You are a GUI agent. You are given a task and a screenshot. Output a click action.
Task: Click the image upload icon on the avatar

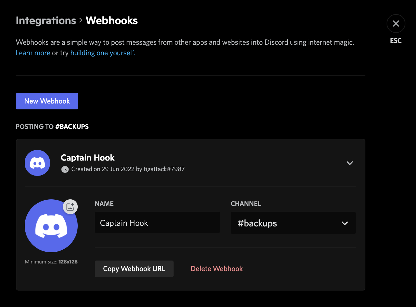70,206
